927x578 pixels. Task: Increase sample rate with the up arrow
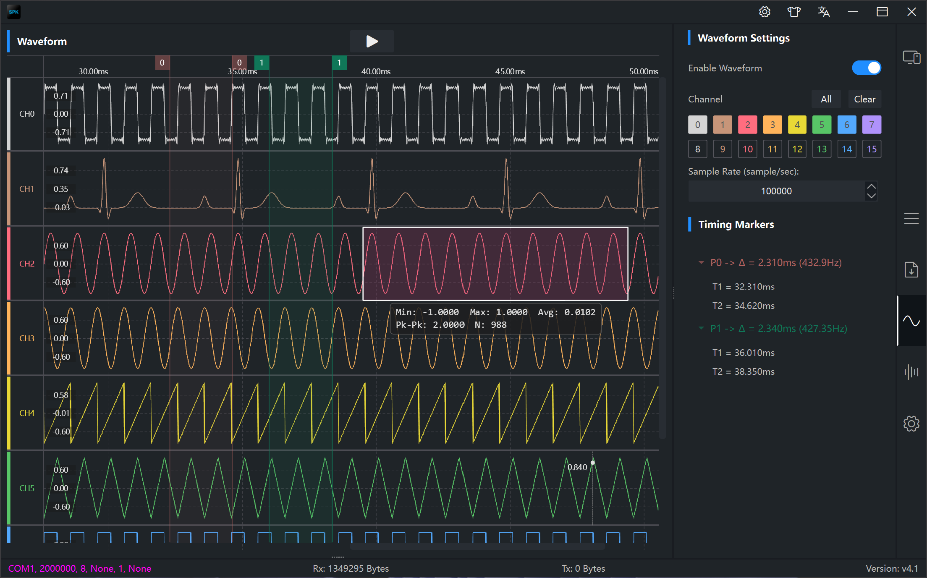click(x=872, y=186)
